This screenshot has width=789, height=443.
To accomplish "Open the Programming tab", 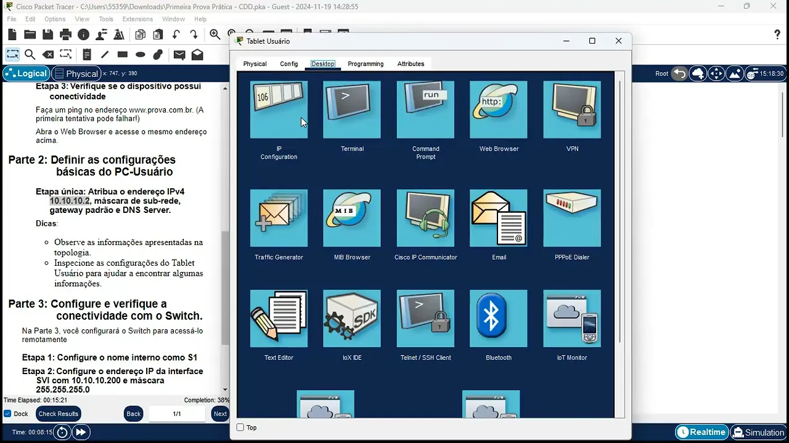I will tap(366, 64).
